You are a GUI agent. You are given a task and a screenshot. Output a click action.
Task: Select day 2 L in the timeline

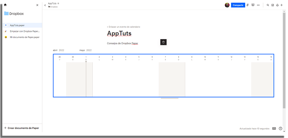[x=99, y=58]
